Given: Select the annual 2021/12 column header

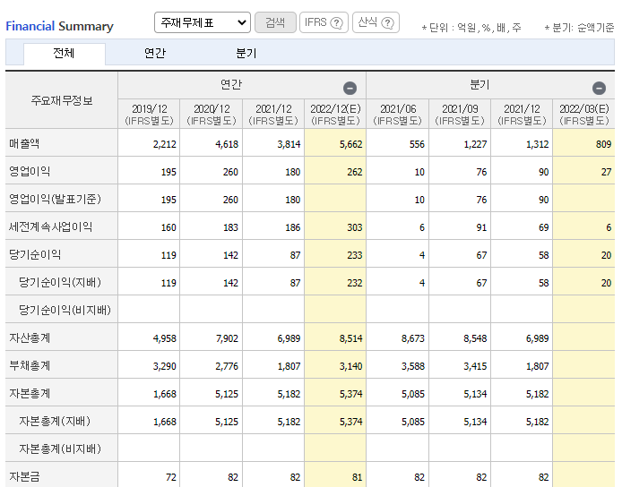Looking at the screenshot, I should [x=273, y=114].
